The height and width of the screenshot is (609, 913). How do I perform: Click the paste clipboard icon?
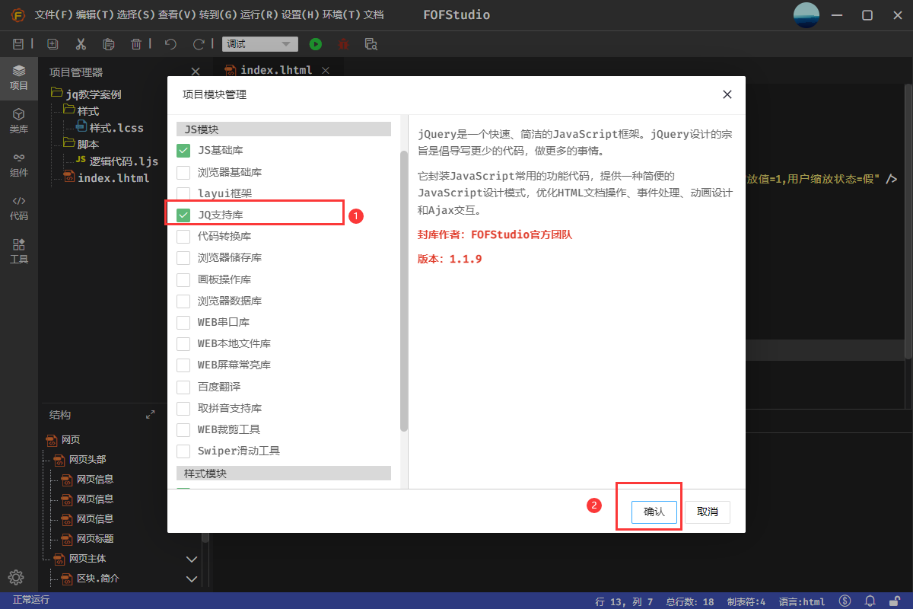[108, 44]
